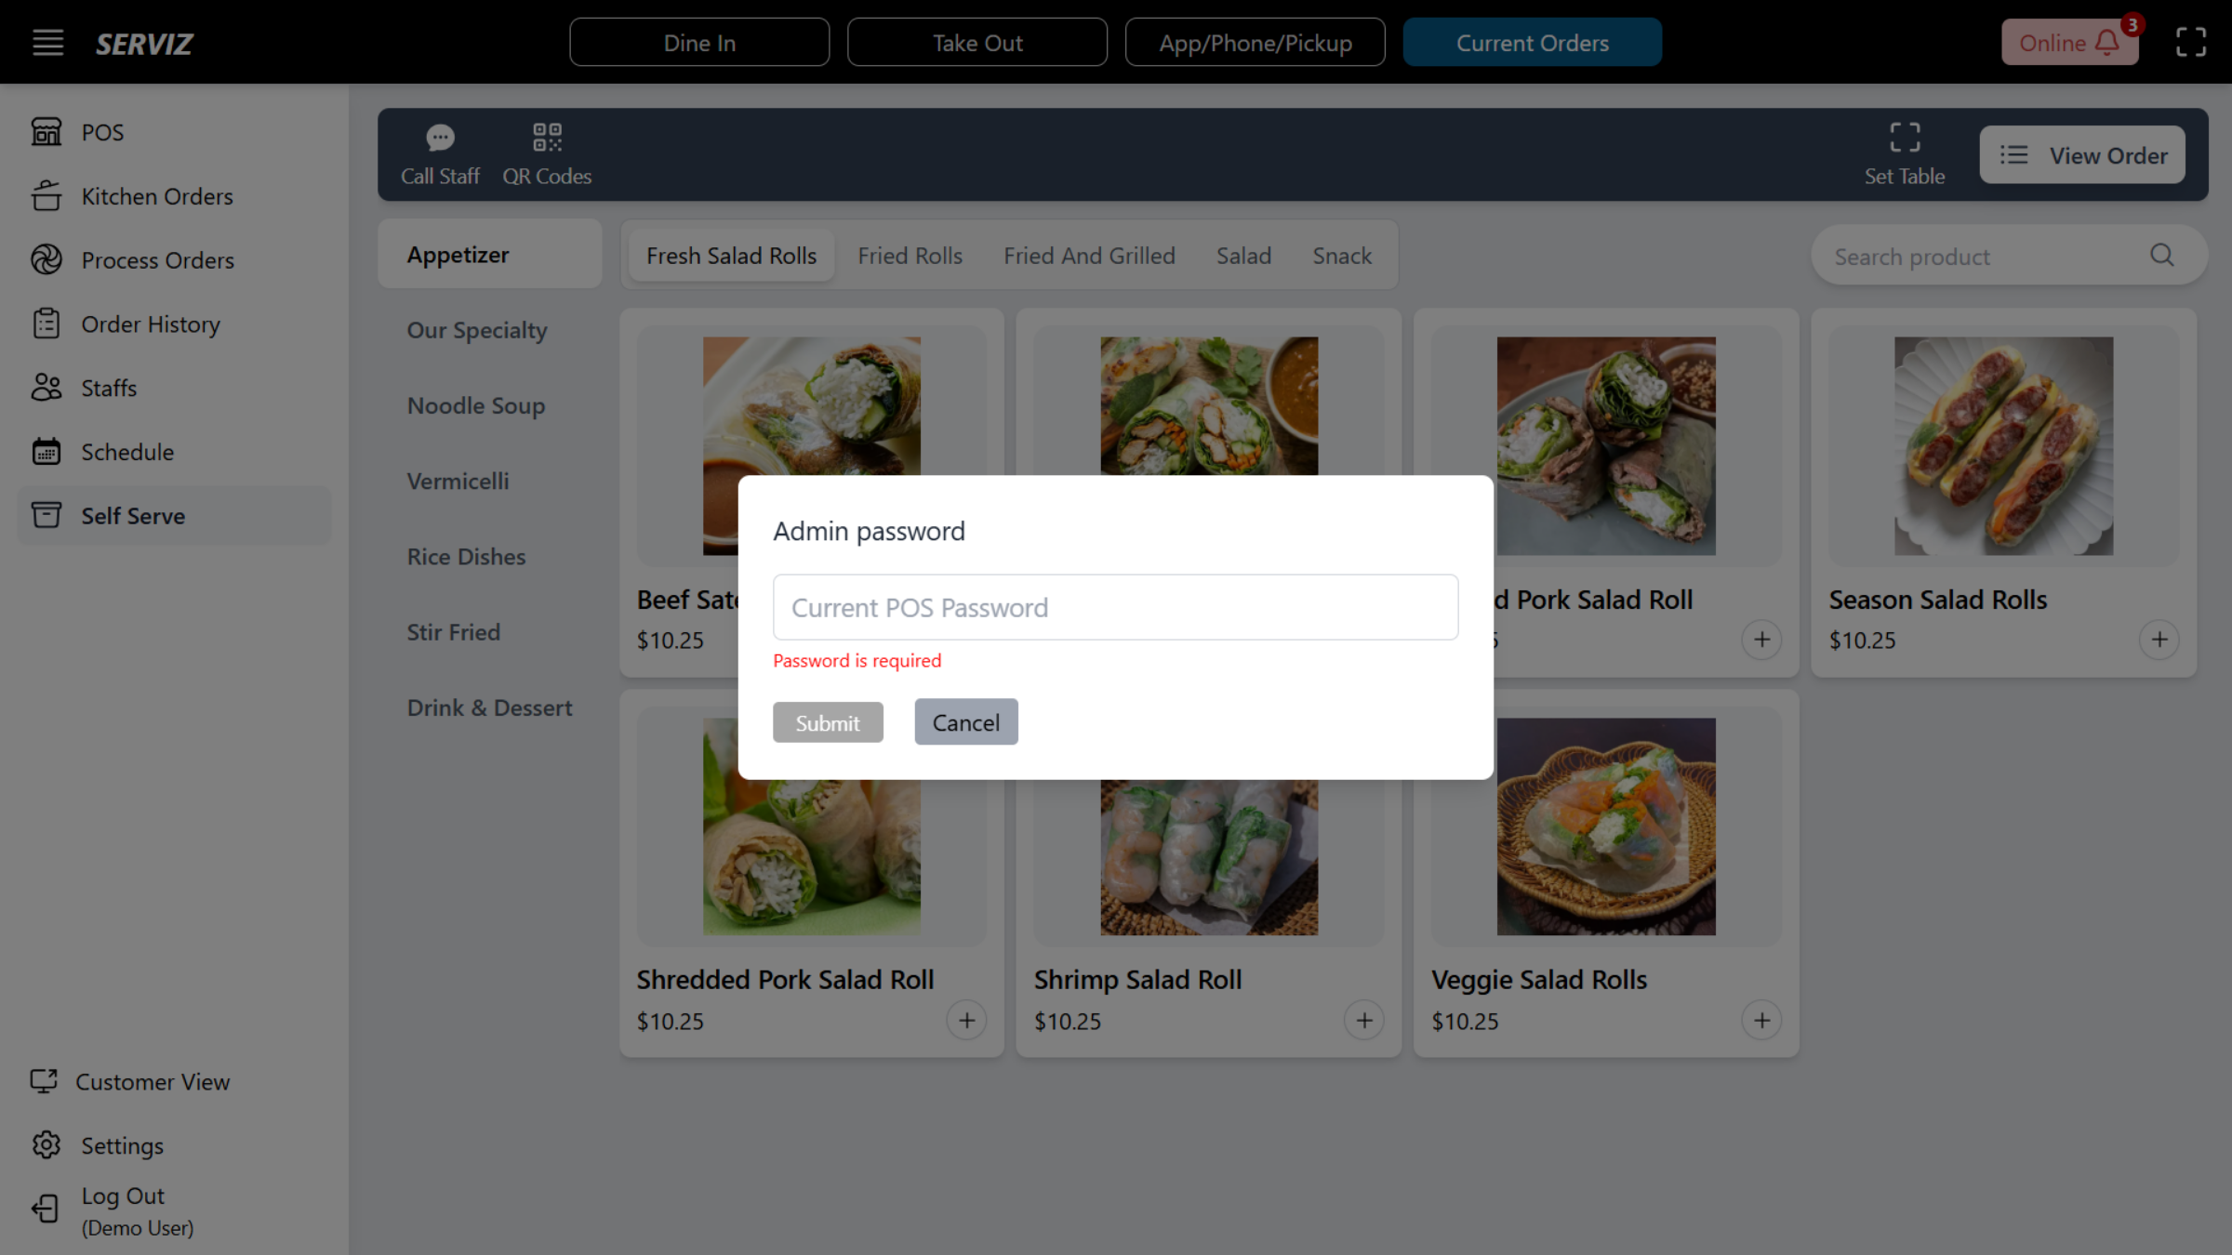Toggle fullscreen icon in top bar
This screenshot has width=2232, height=1255.
tap(2191, 43)
